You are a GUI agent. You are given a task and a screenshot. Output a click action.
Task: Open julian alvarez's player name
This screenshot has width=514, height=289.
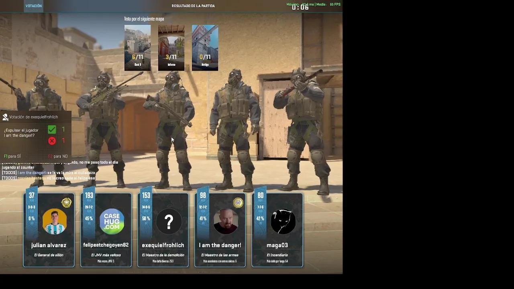(x=49, y=245)
